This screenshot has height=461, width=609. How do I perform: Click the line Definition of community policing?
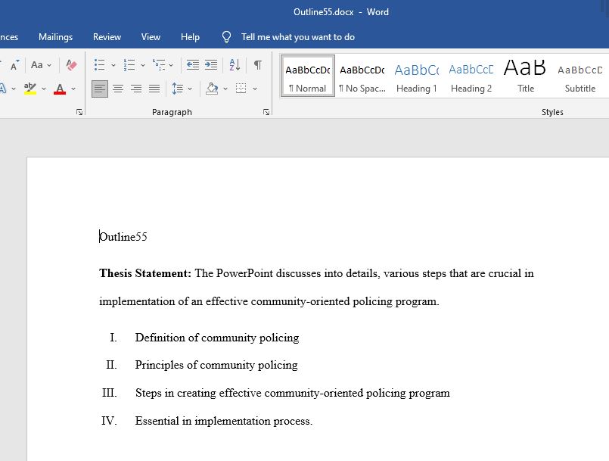coord(217,338)
